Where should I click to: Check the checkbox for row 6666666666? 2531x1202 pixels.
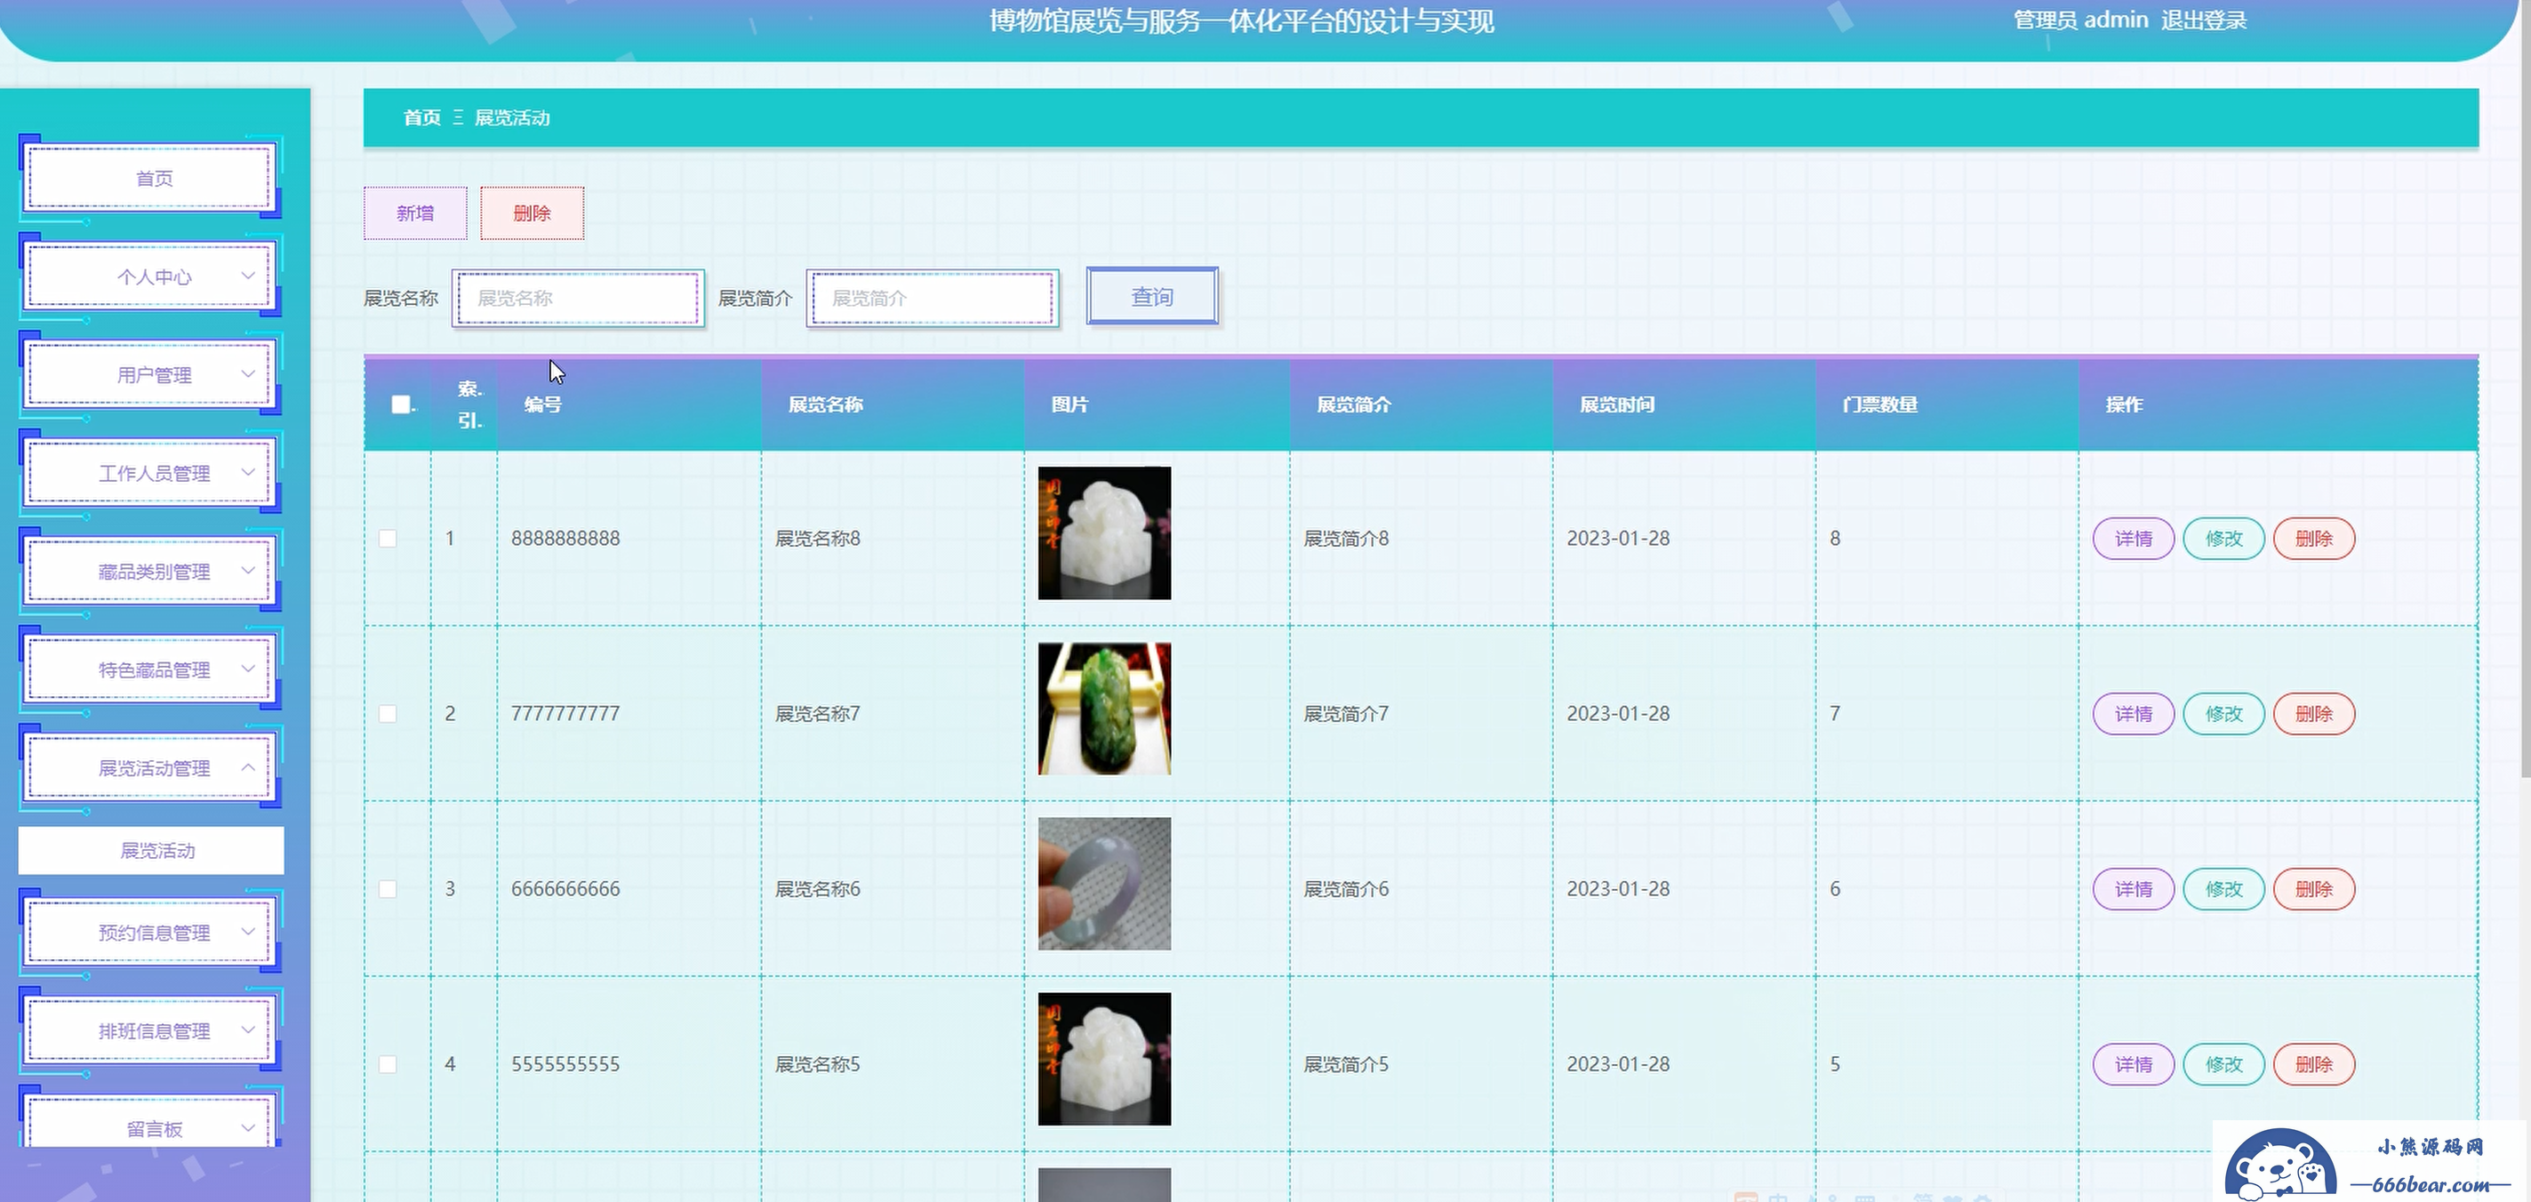pos(388,888)
